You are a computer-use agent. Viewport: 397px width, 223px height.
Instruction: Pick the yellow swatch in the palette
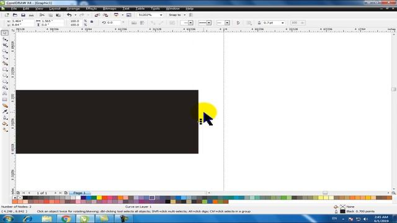tap(99, 198)
